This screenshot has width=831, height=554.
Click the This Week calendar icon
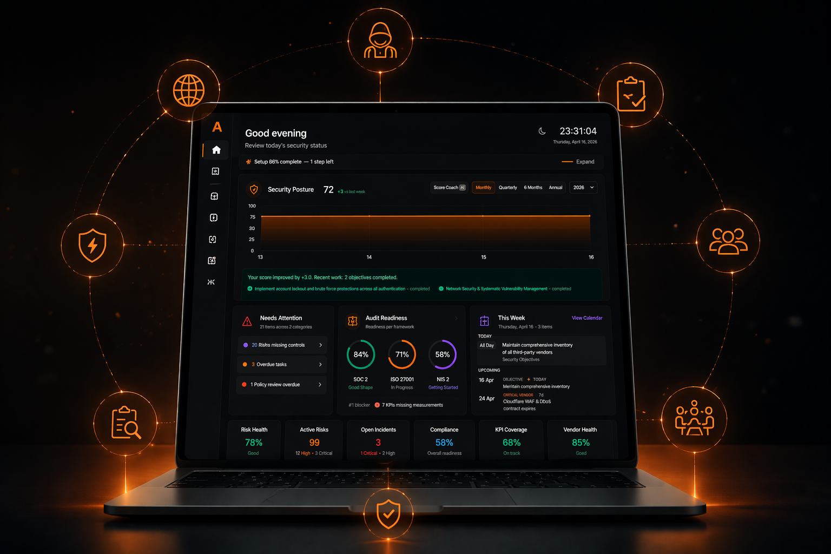point(484,321)
